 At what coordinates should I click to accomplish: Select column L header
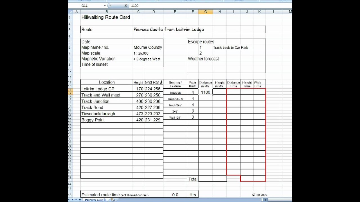click(274, 12)
